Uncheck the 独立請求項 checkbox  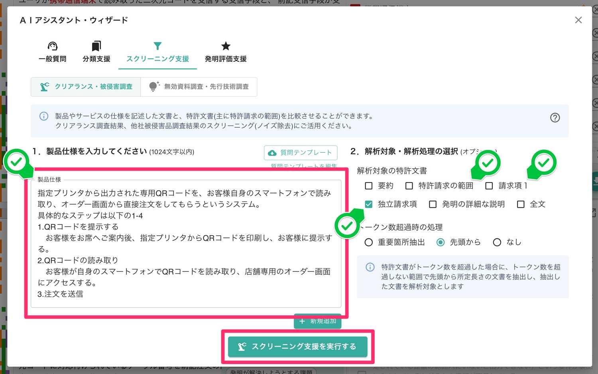pyautogui.click(x=369, y=204)
